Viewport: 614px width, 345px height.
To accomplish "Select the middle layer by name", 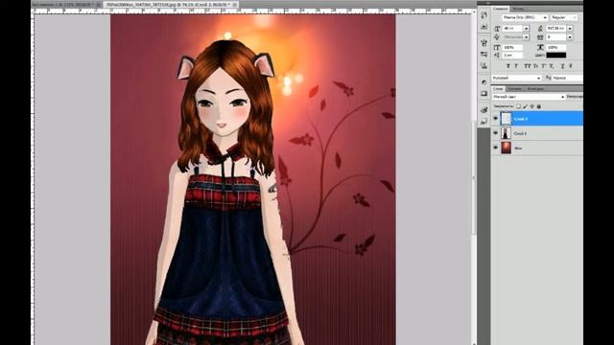I will [x=520, y=133].
